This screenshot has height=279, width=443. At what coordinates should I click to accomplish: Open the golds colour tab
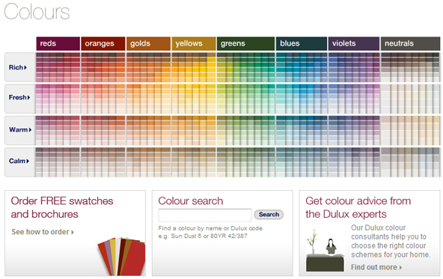coord(148,43)
